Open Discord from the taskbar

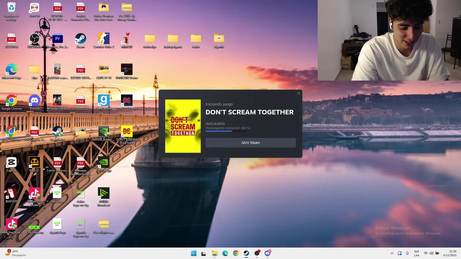[x=268, y=253]
